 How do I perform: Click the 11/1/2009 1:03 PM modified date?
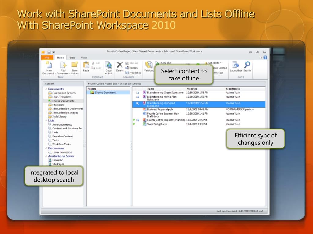tap(197, 124)
